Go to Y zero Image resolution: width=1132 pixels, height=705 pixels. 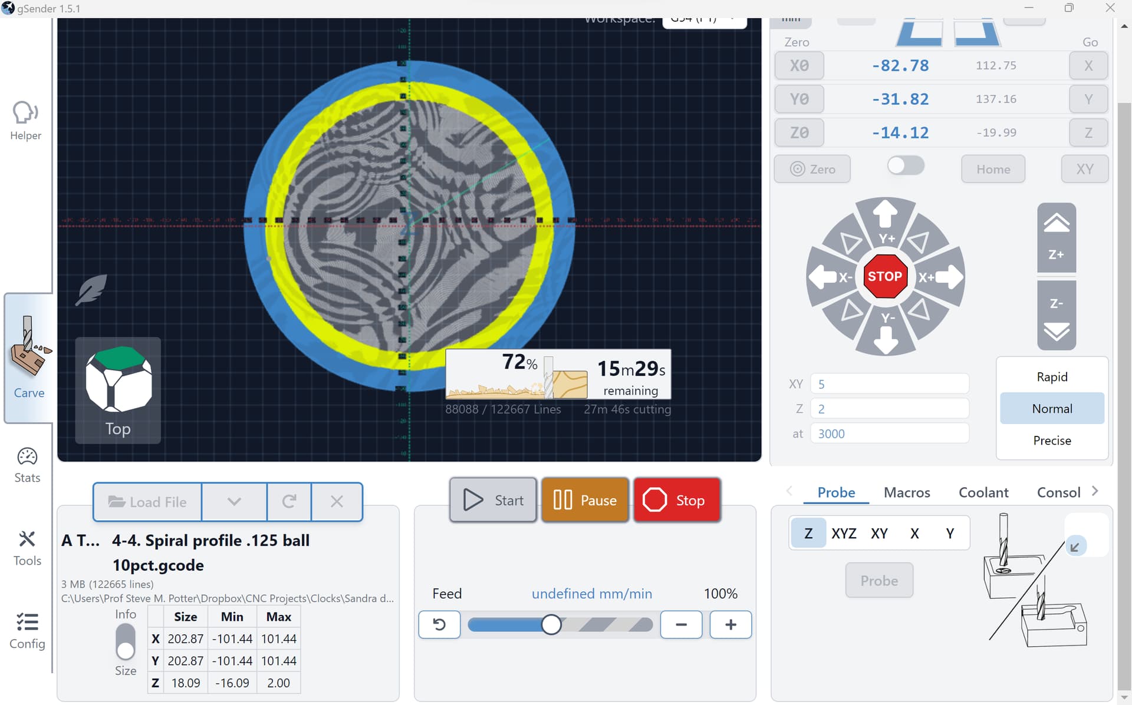point(1088,99)
